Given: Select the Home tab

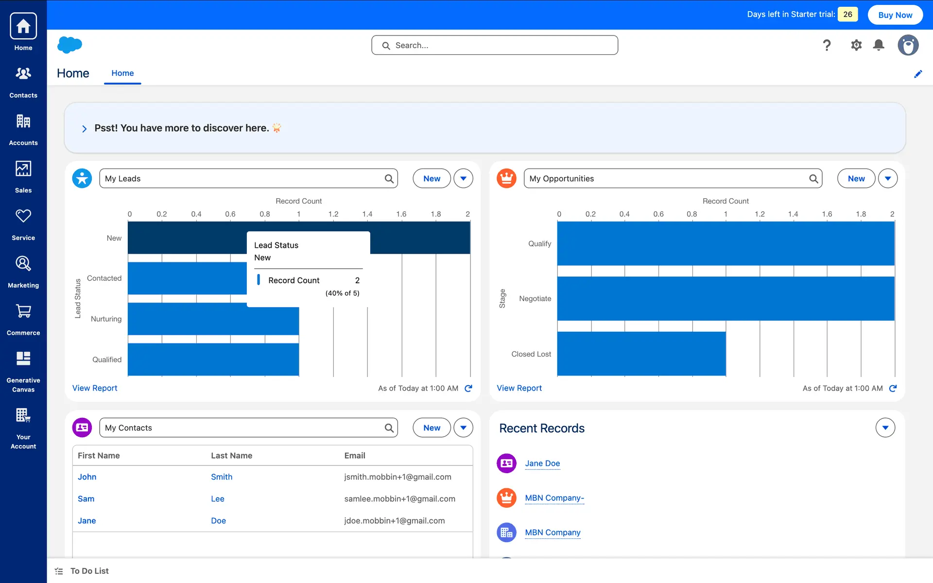Looking at the screenshot, I should coord(122,73).
